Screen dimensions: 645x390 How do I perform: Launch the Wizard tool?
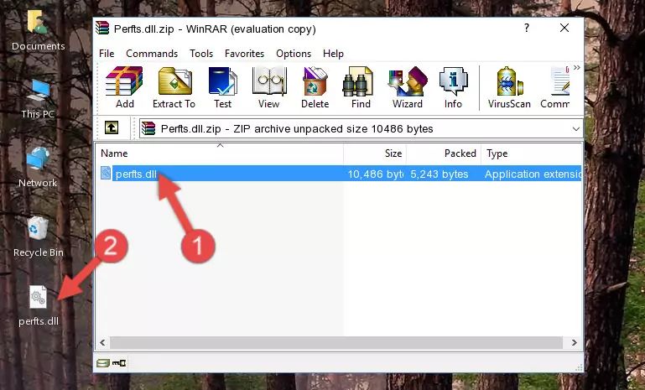click(x=408, y=87)
